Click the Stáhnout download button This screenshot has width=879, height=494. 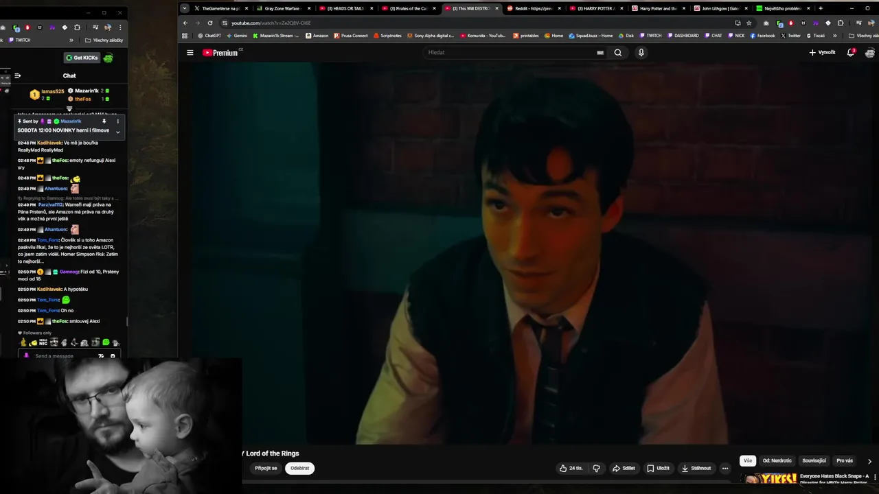coord(696,469)
